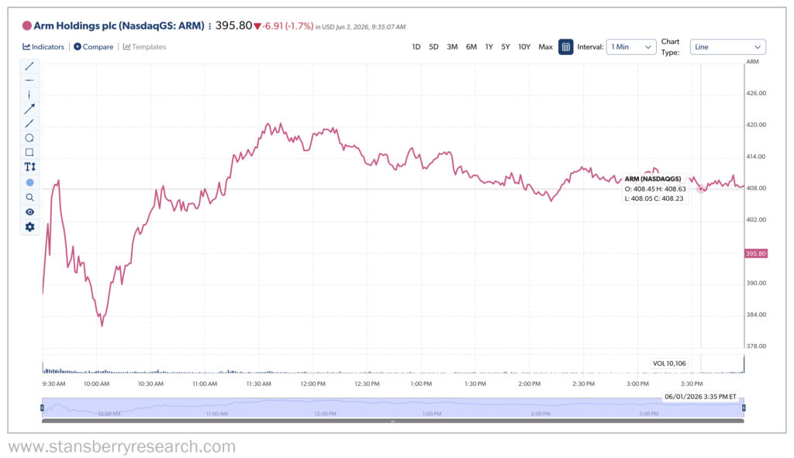Click the 12:00 PM time axis label
This screenshot has width=794, height=458.
coord(313,384)
